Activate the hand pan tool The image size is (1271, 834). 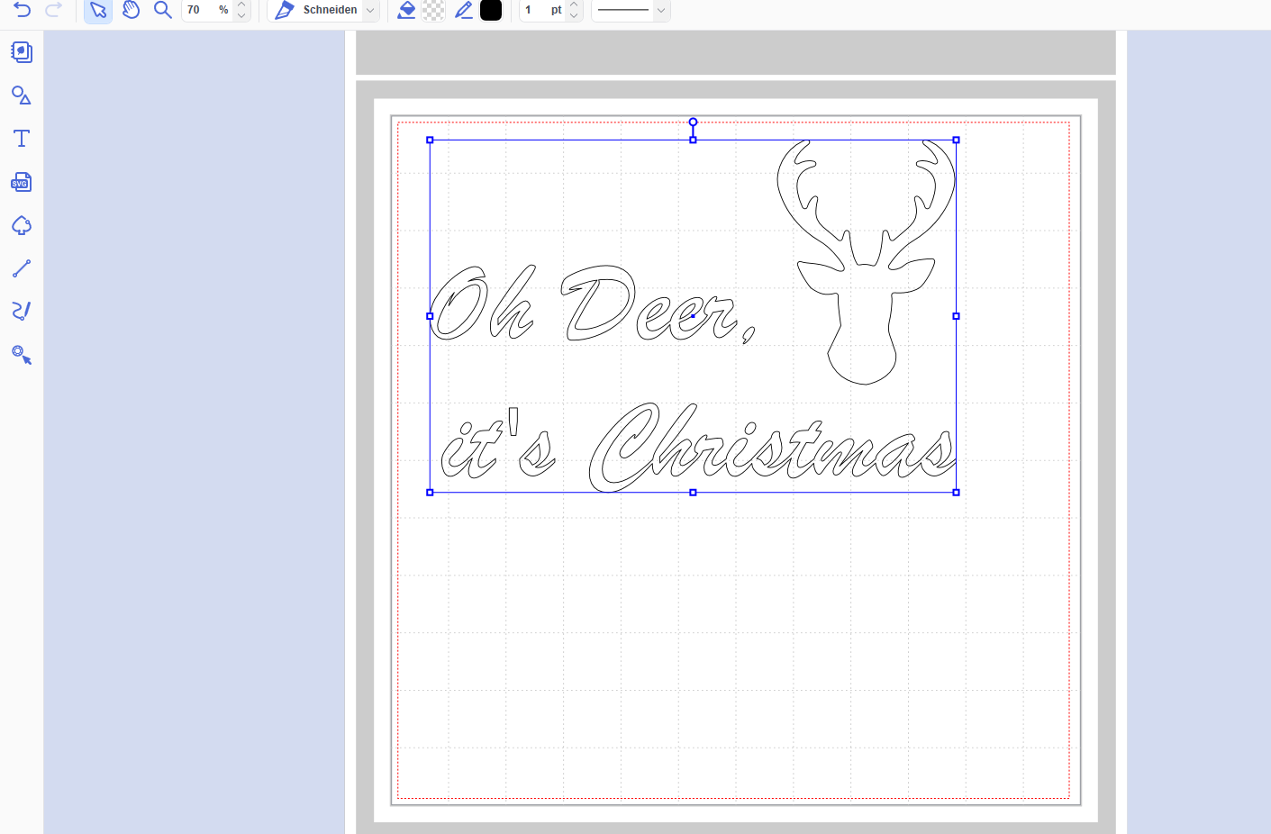click(131, 10)
